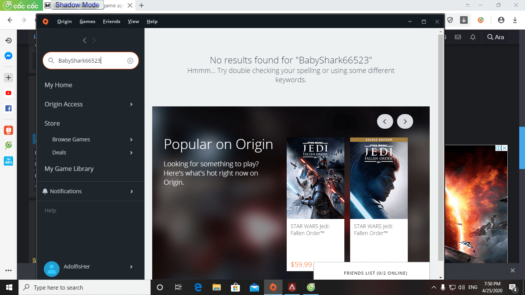Focus the Origin search field
This screenshot has height=295, width=525.
coord(91,61)
